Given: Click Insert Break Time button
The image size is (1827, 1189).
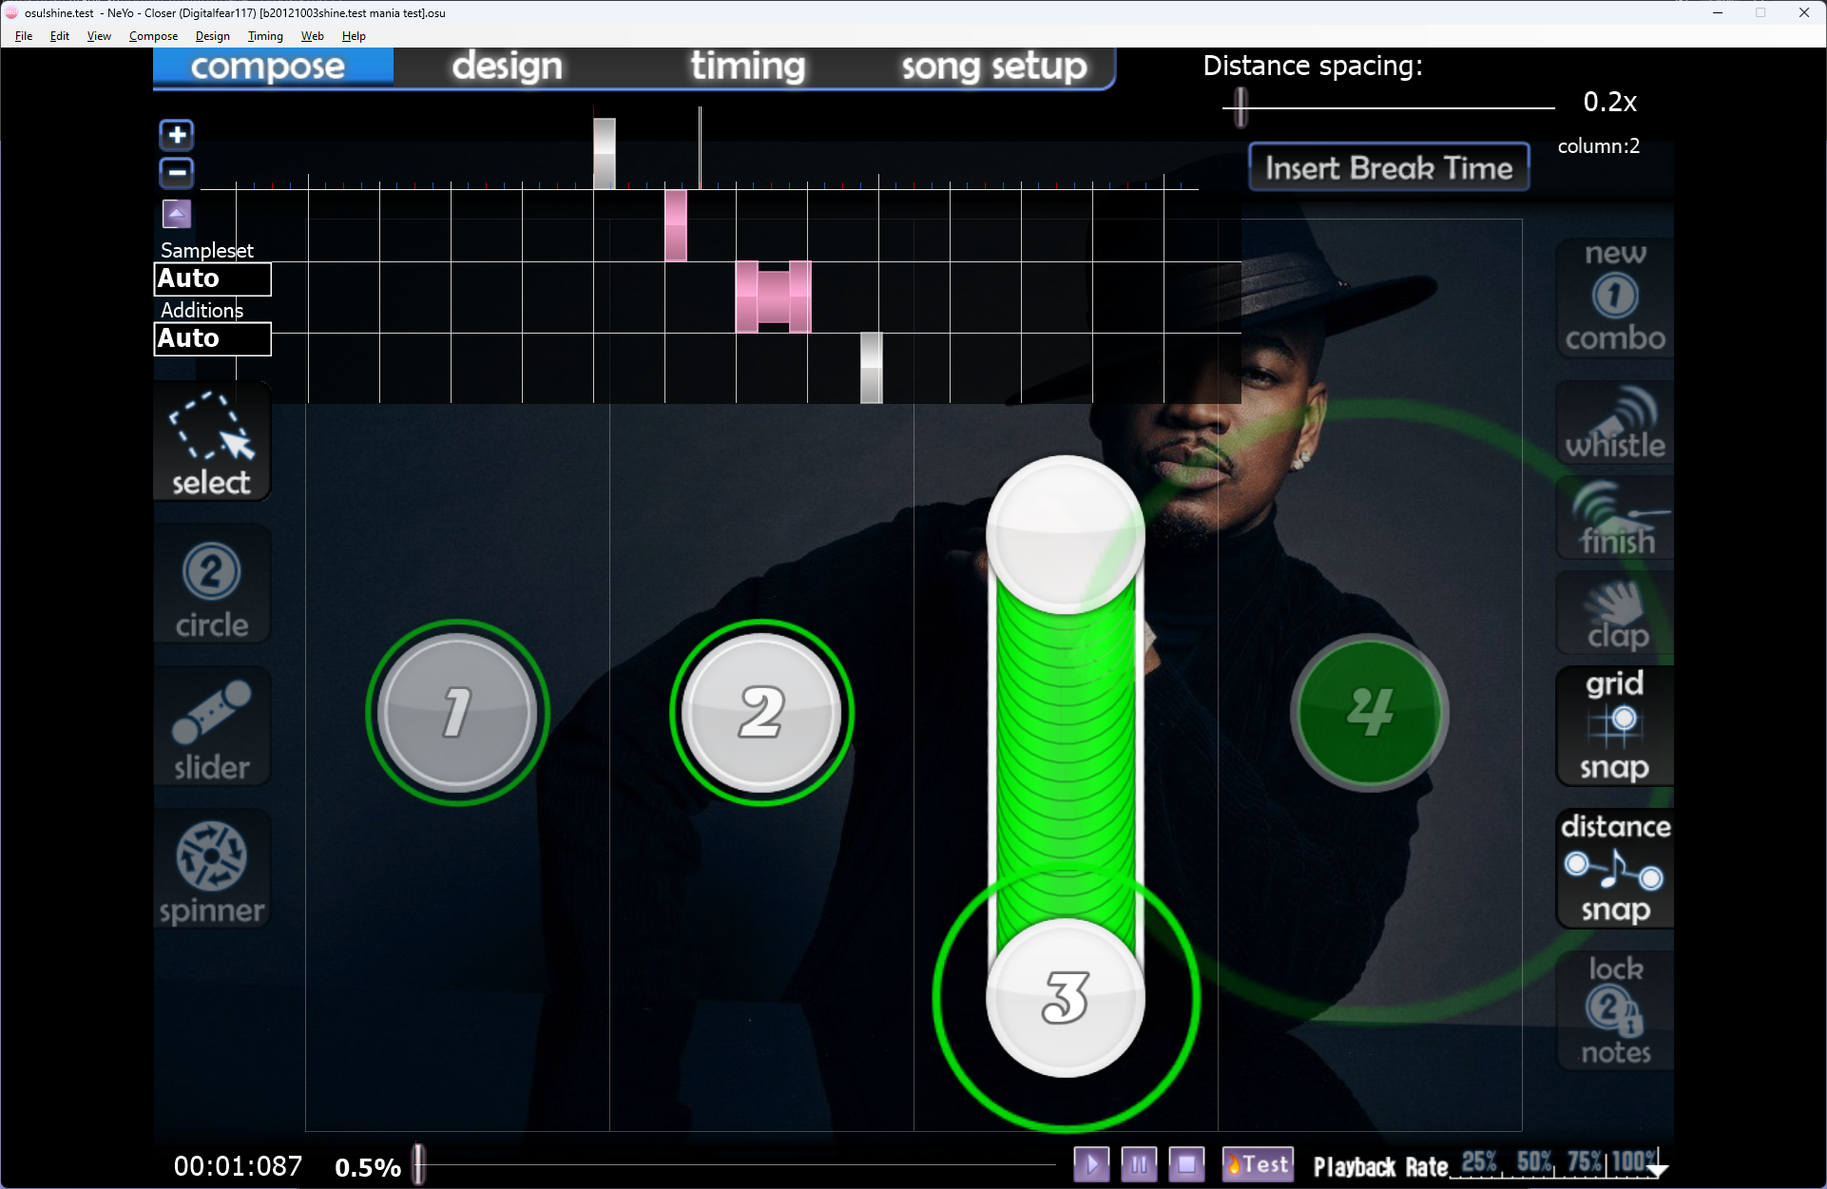Looking at the screenshot, I should tap(1388, 168).
